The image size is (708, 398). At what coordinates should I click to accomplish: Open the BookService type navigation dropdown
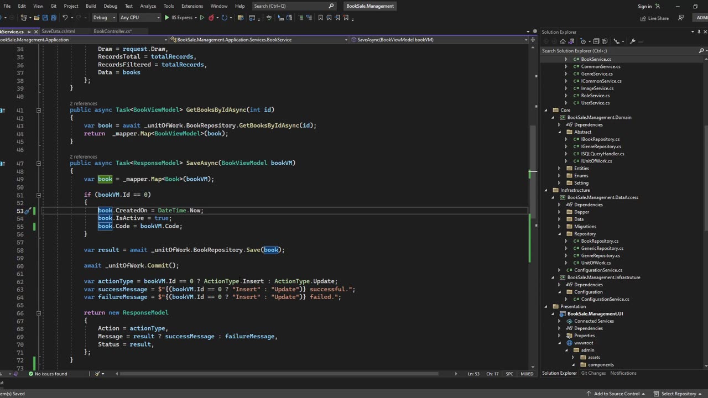pyautogui.click(x=260, y=40)
